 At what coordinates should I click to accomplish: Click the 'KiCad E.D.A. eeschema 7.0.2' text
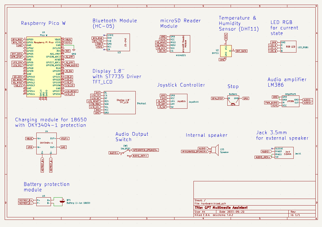214,215
